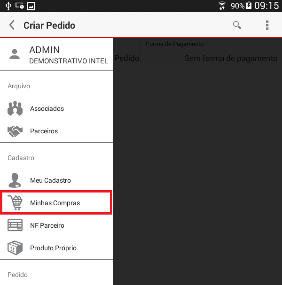Tap the ADMIN account name header

(x=45, y=50)
